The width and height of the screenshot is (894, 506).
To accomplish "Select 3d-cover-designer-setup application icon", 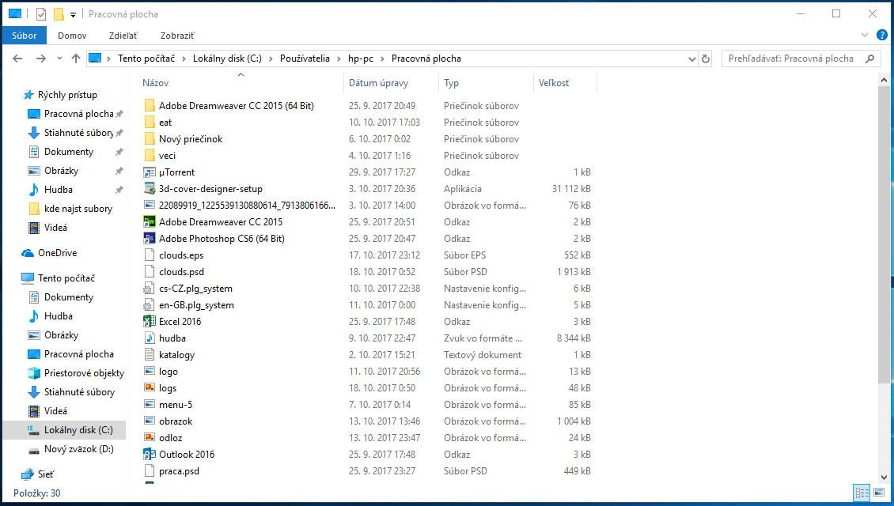I will point(150,189).
